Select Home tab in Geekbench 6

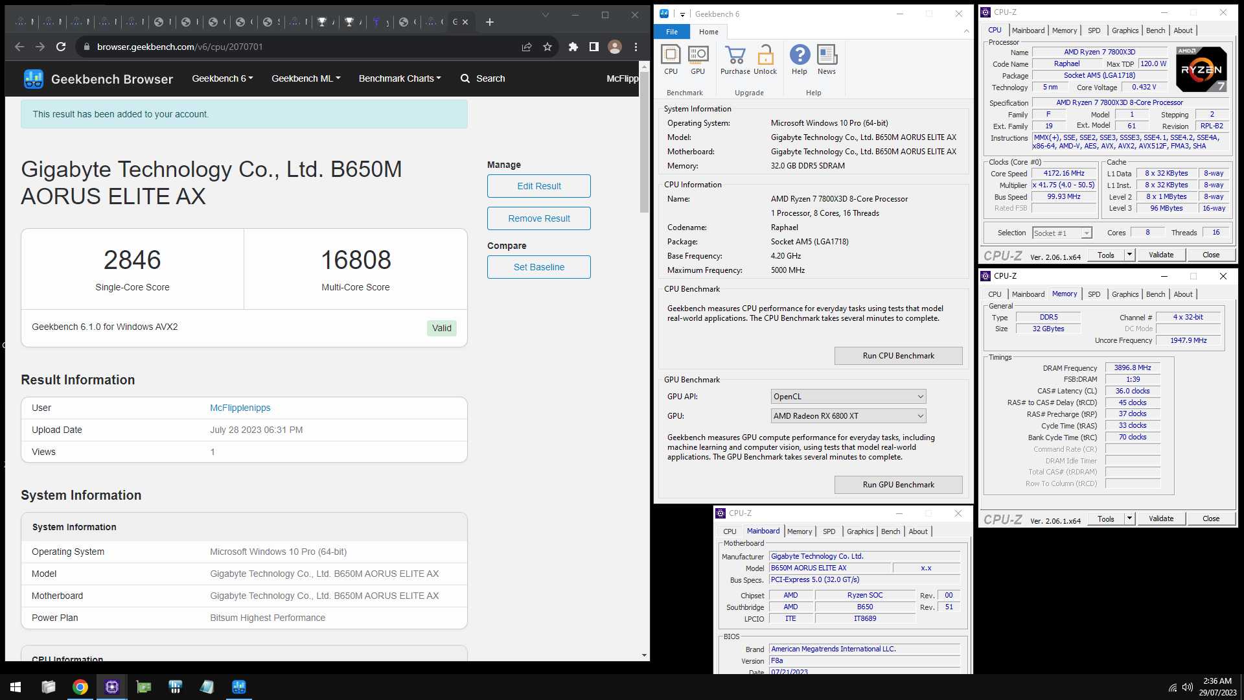pyautogui.click(x=709, y=32)
